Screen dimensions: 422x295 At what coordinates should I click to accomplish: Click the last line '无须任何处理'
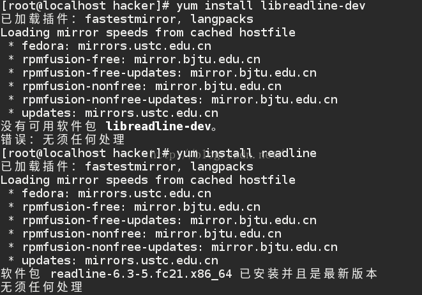41,287
